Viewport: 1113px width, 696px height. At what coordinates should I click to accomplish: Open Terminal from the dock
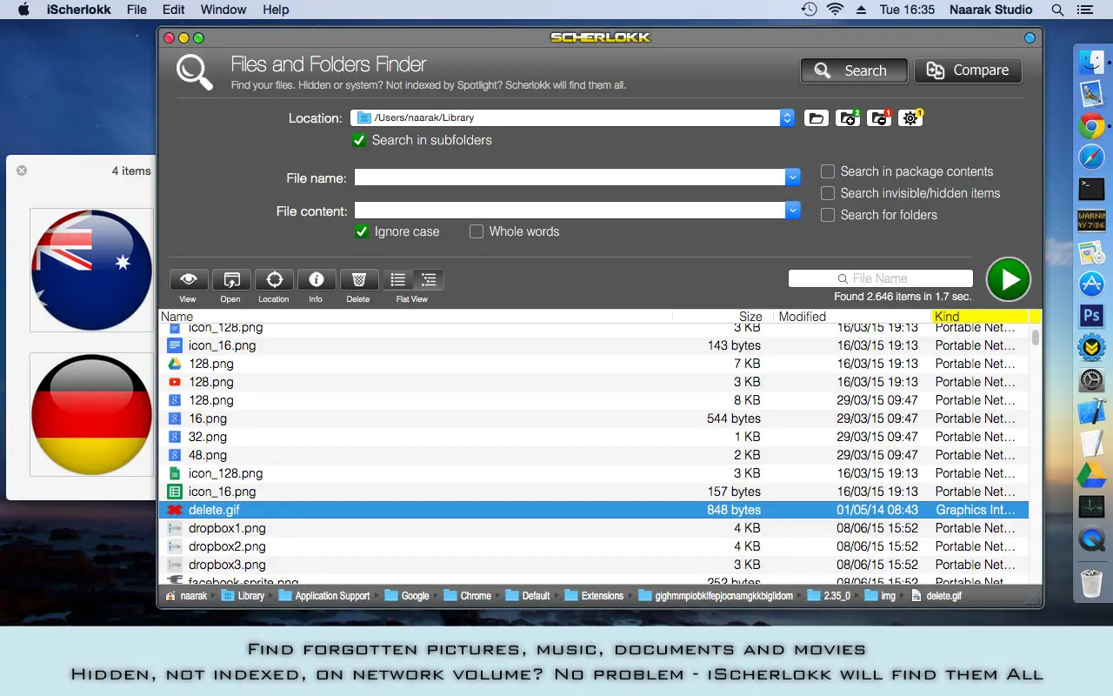[1091, 189]
